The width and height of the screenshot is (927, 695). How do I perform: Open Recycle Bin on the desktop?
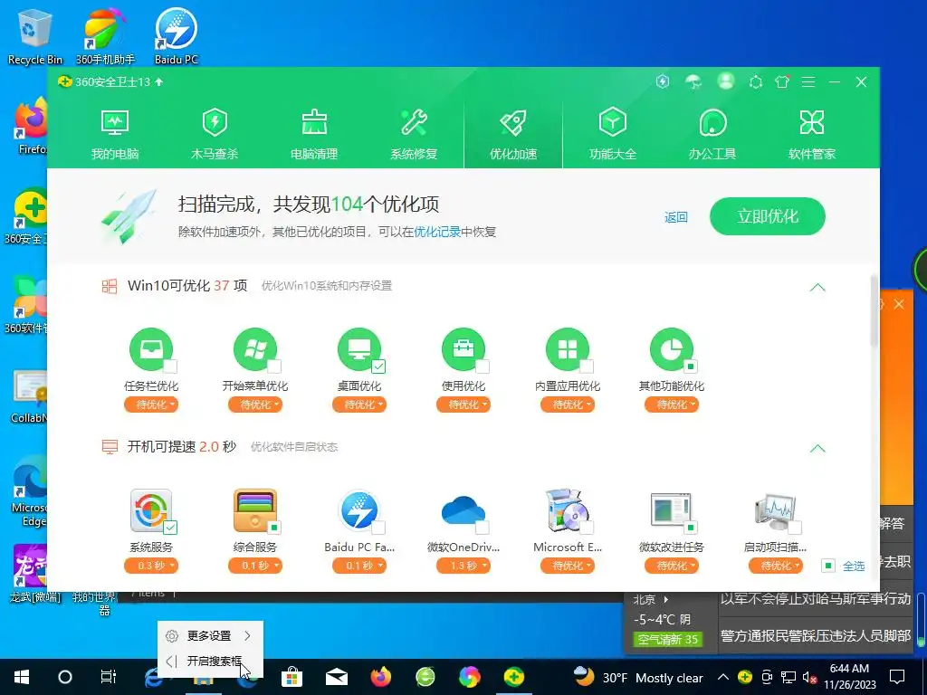pyautogui.click(x=34, y=36)
